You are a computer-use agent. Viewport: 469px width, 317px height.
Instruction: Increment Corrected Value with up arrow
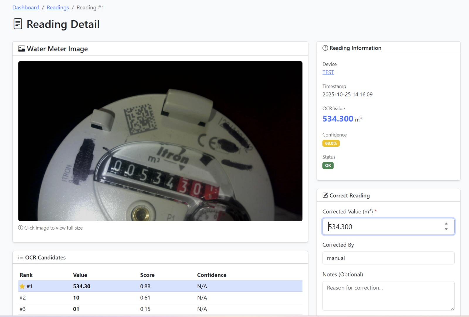tap(446, 224)
